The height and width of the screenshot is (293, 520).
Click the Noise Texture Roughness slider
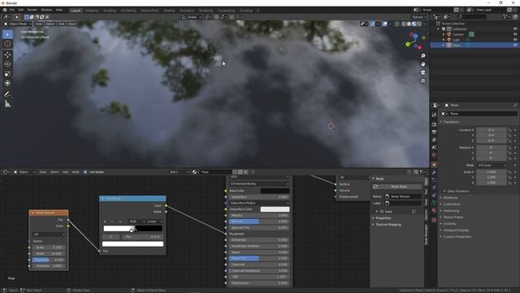(49, 260)
